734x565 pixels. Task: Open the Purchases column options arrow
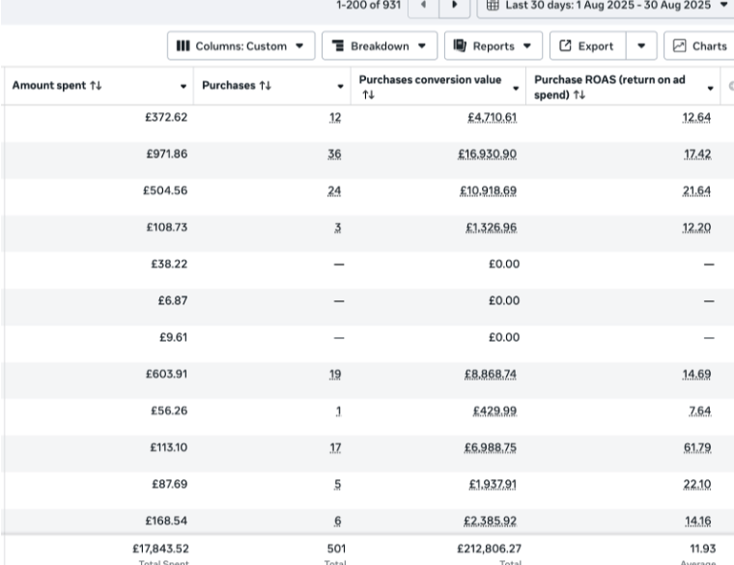(340, 87)
